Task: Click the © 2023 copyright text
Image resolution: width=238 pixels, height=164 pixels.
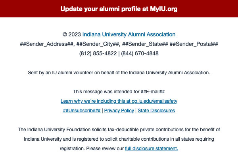Action: [72, 34]
